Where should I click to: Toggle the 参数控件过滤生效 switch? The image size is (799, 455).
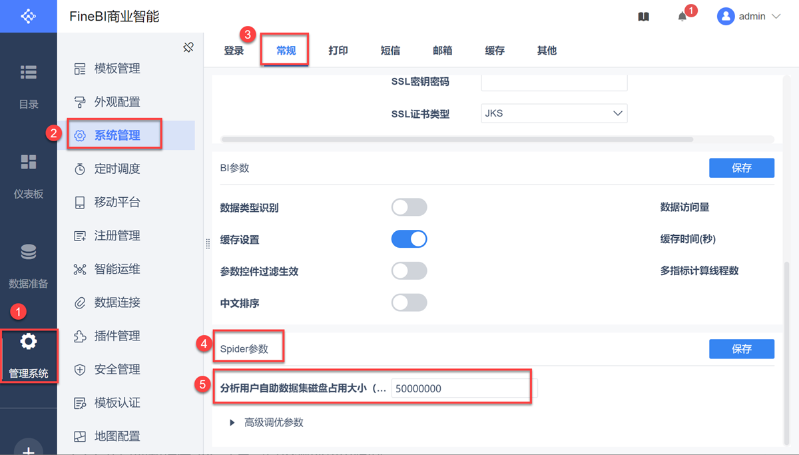[x=409, y=270]
